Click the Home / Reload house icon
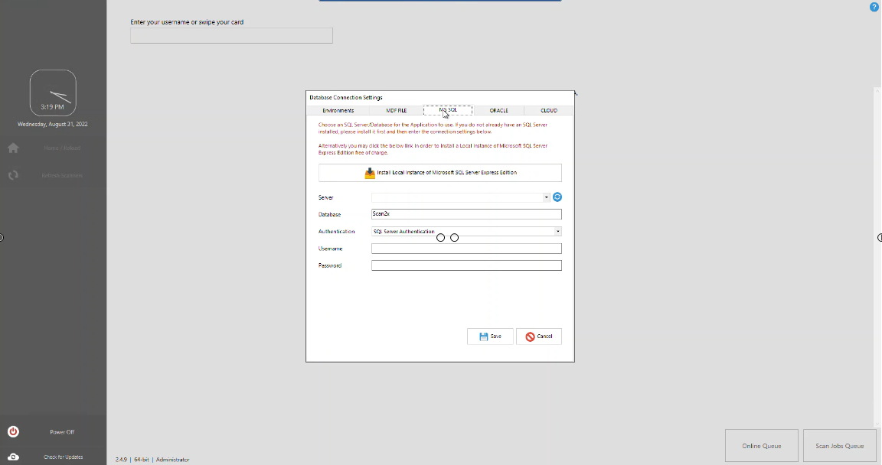 click(13, 148)
